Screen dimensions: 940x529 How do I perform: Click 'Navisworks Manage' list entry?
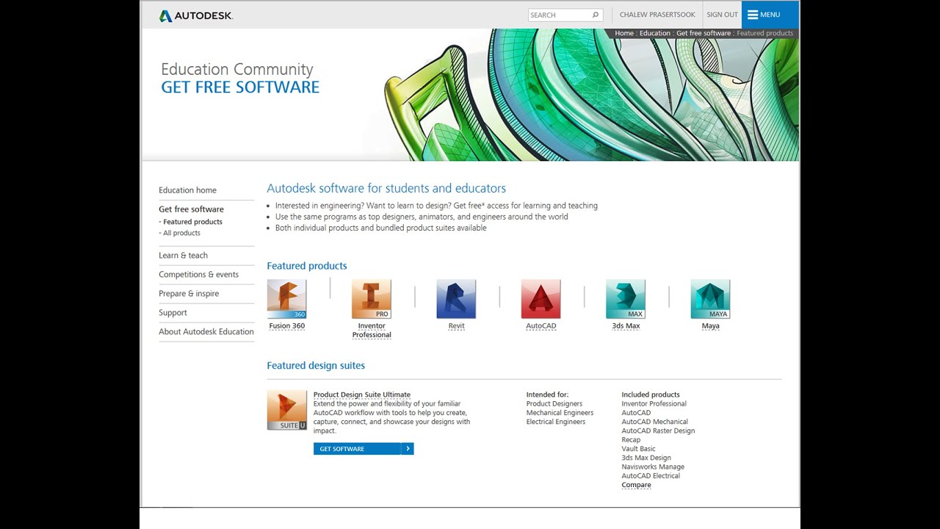[653, 467]
